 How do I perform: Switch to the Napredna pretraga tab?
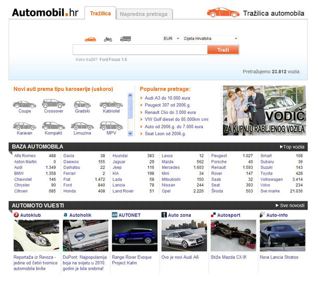(x=144, y=14)
